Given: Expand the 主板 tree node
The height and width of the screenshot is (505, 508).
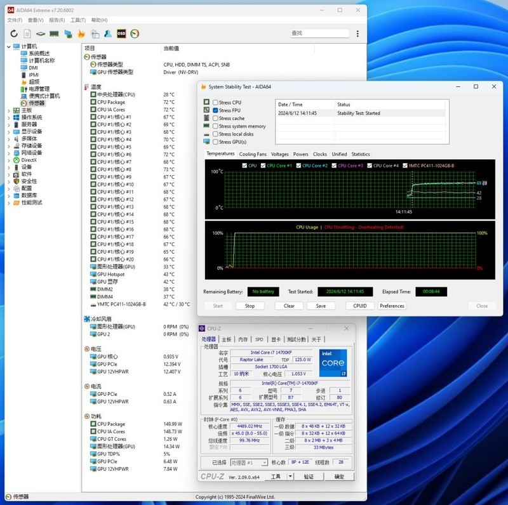Looking at the screenshot, I should click(x=9, y=110).
